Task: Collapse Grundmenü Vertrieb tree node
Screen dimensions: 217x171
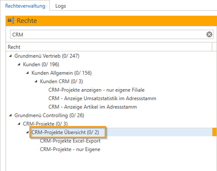Action: pyautogui.click(x=10, y=56)
